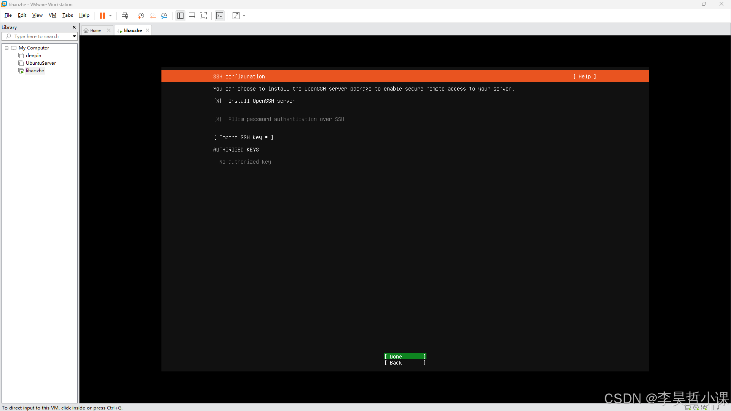
Task: Toggle the Show library sidebar icon
Action: [180, 16]
